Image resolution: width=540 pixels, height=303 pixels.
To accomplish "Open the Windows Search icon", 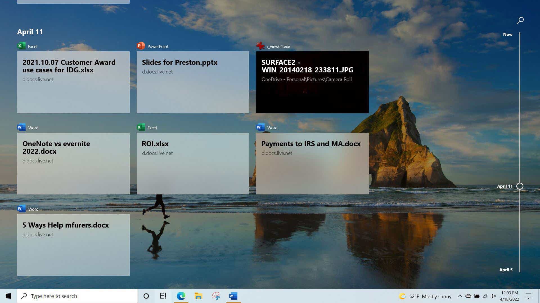I will click(x=24, y=296).
